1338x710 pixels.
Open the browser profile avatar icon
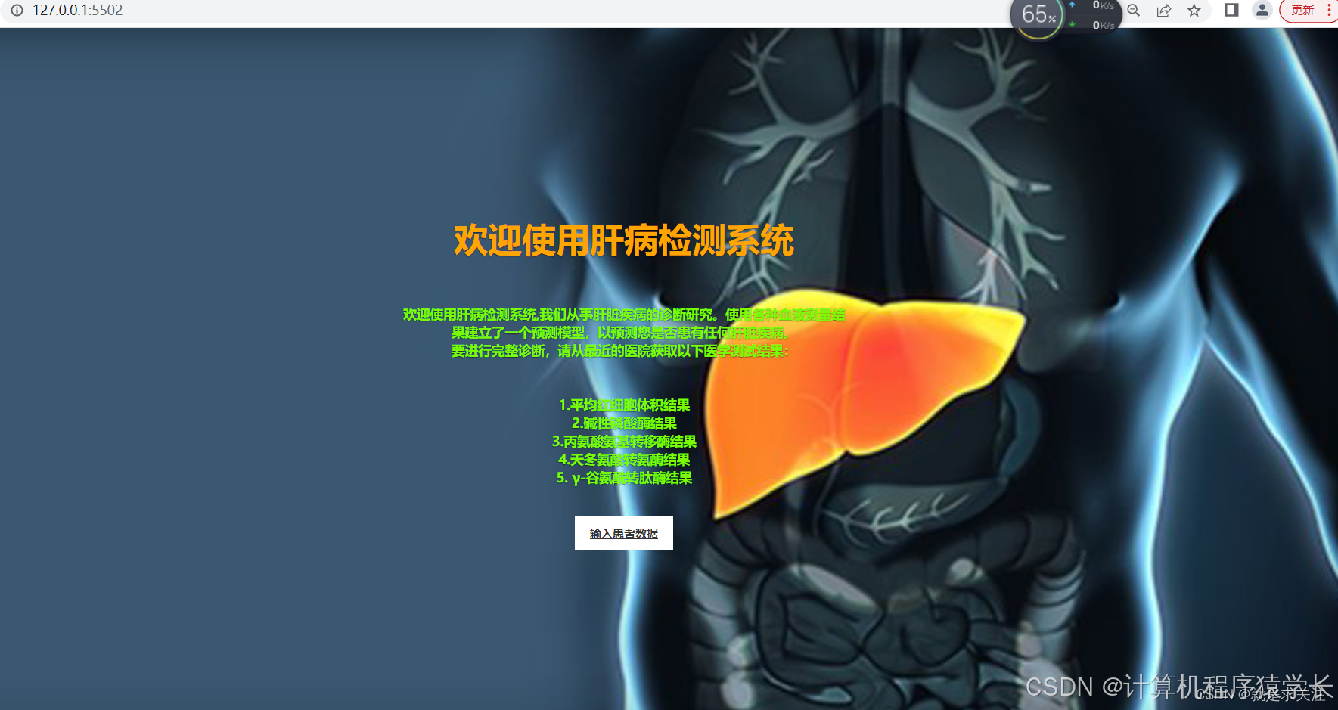point(1262,11)
